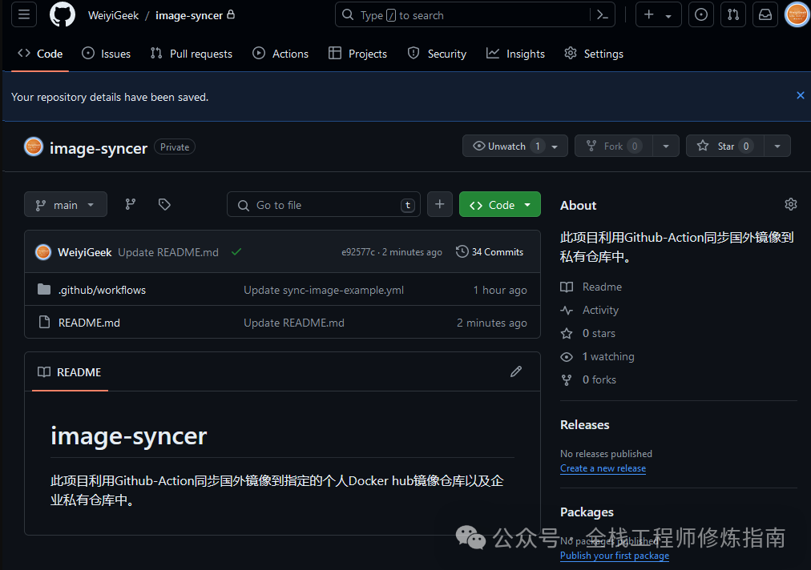Click the image-syncer repository title
Viewport: 811px width, 570px height.
(99, 148)
